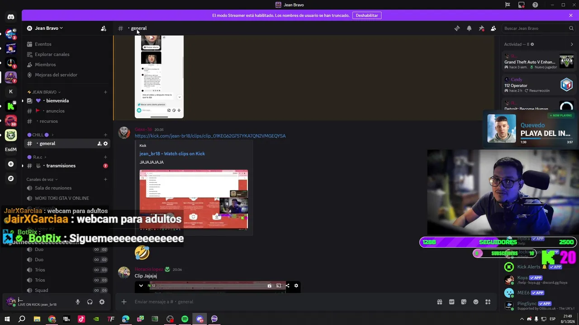Join the Squad voice channel

pos(67,290)
